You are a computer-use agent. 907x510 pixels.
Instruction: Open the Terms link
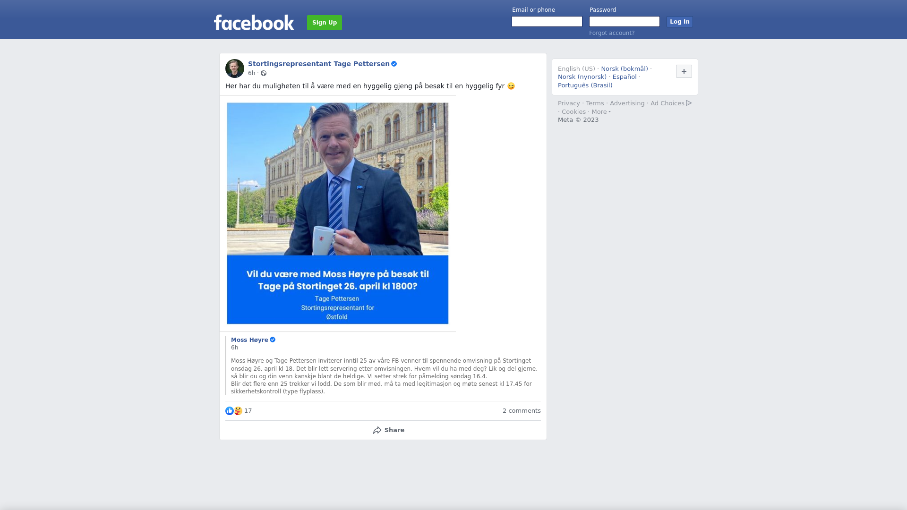(595, 103)
